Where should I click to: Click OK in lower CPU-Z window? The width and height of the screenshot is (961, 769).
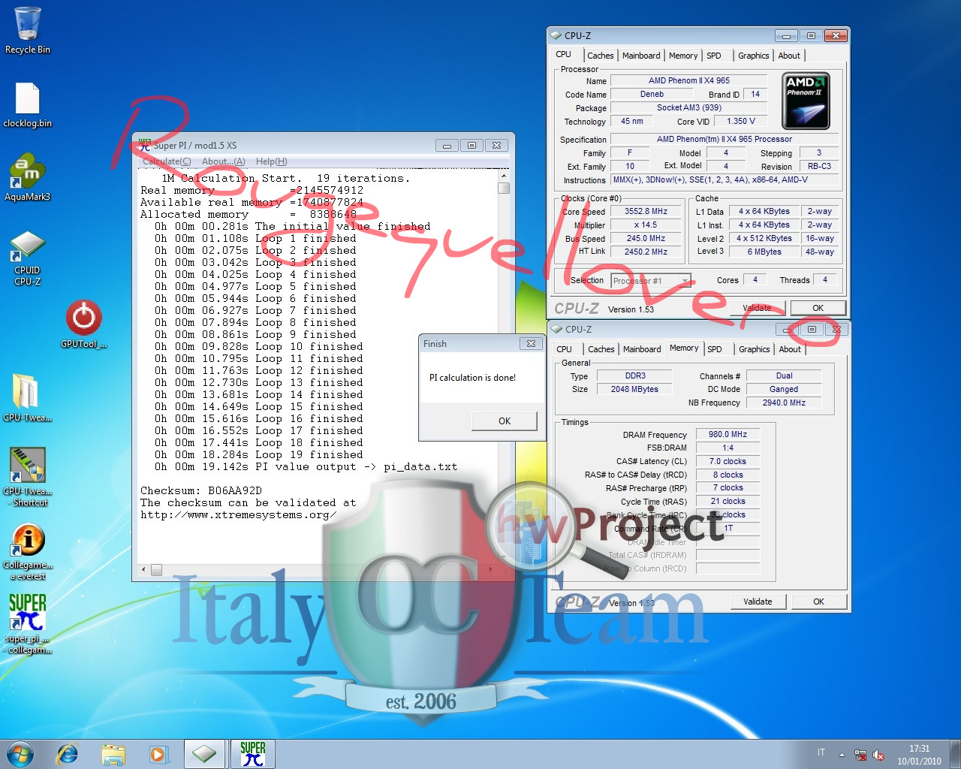click(818, 602)
